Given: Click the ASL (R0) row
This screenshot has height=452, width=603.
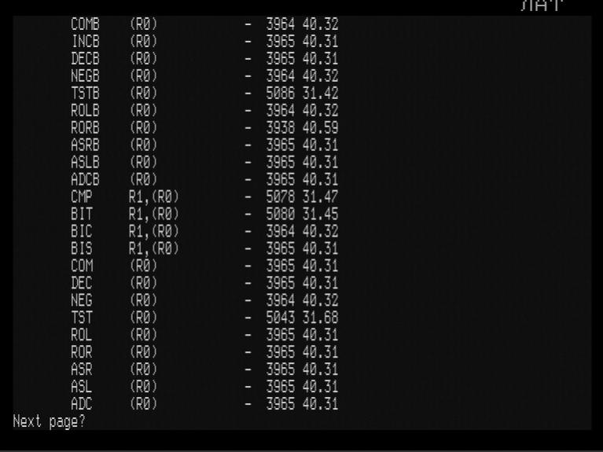Looking at the screenshot, I should coord(204,387).
